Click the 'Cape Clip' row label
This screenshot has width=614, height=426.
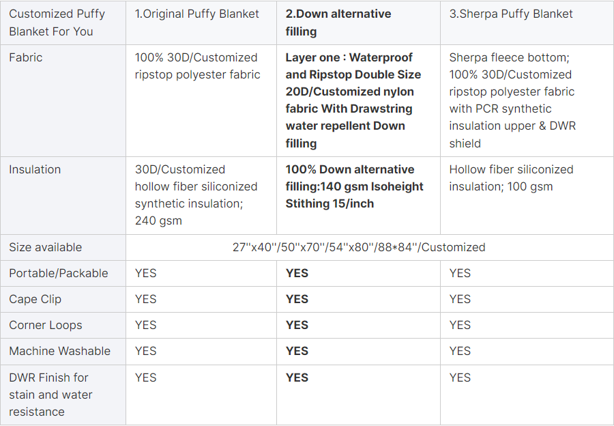35,299
